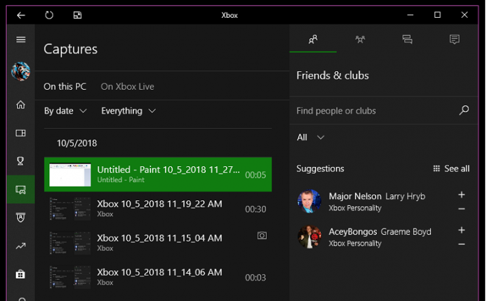Open AceyBongos profile picture
The height and width of the screenshot is (301, 487).
309,237
